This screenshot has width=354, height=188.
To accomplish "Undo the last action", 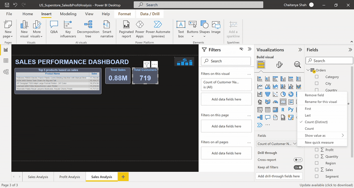I will 15,5.
